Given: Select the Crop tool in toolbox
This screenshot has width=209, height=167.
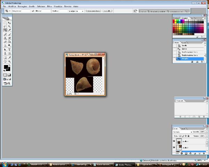Looking at the screenshot, I should pos(5,30).
